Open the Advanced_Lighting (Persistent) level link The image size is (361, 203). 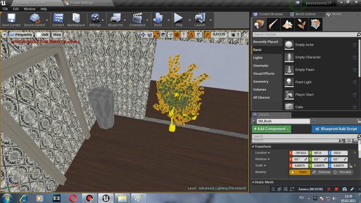click(222, 188)
